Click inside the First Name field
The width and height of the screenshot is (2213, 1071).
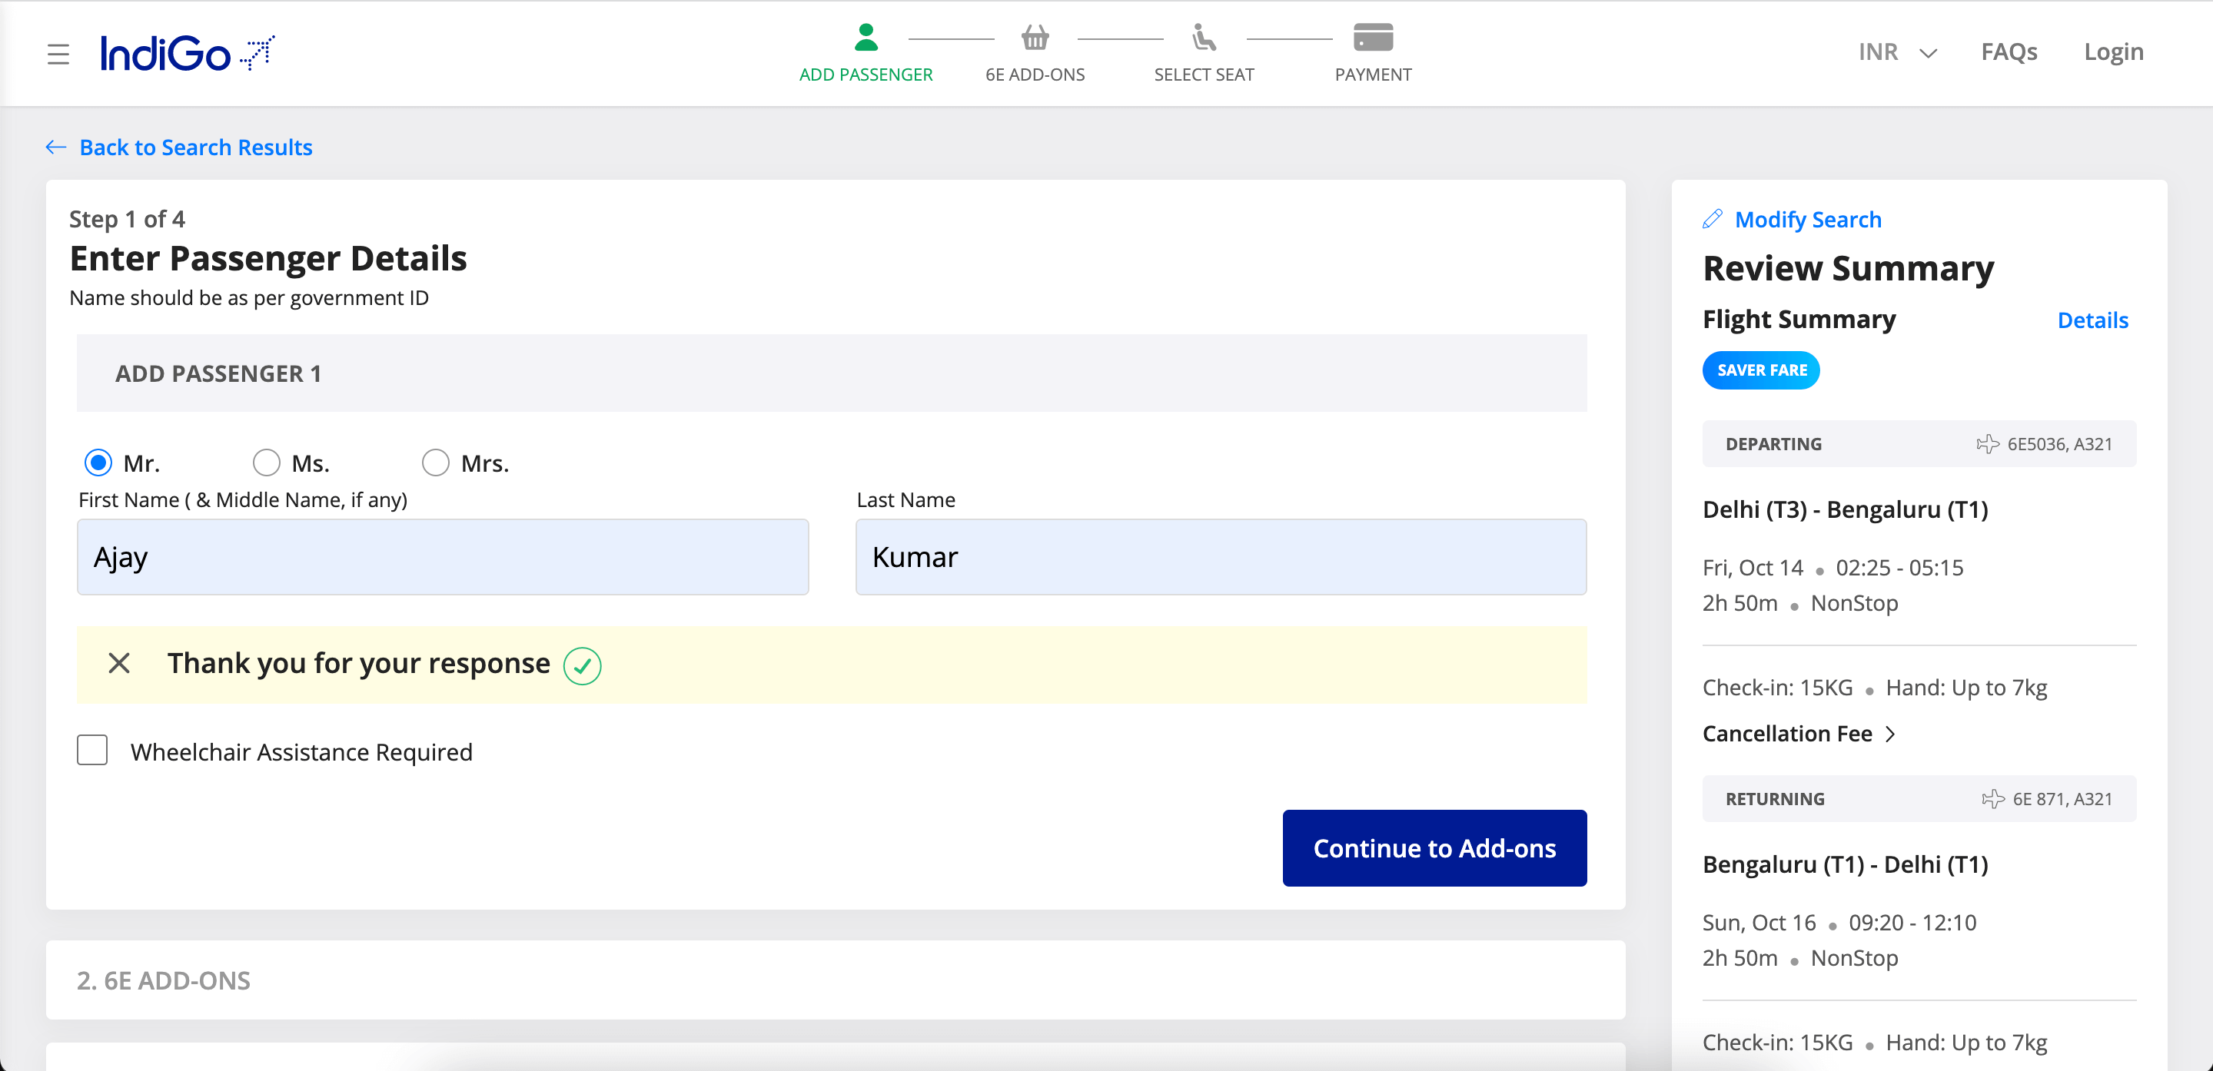point(443,556)
